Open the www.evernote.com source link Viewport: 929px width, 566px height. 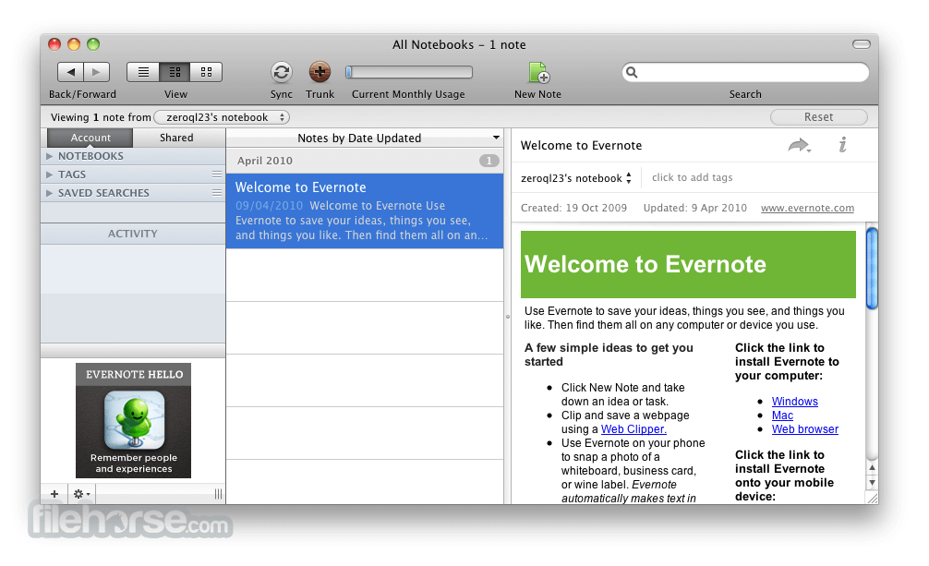tap(807, 208)
